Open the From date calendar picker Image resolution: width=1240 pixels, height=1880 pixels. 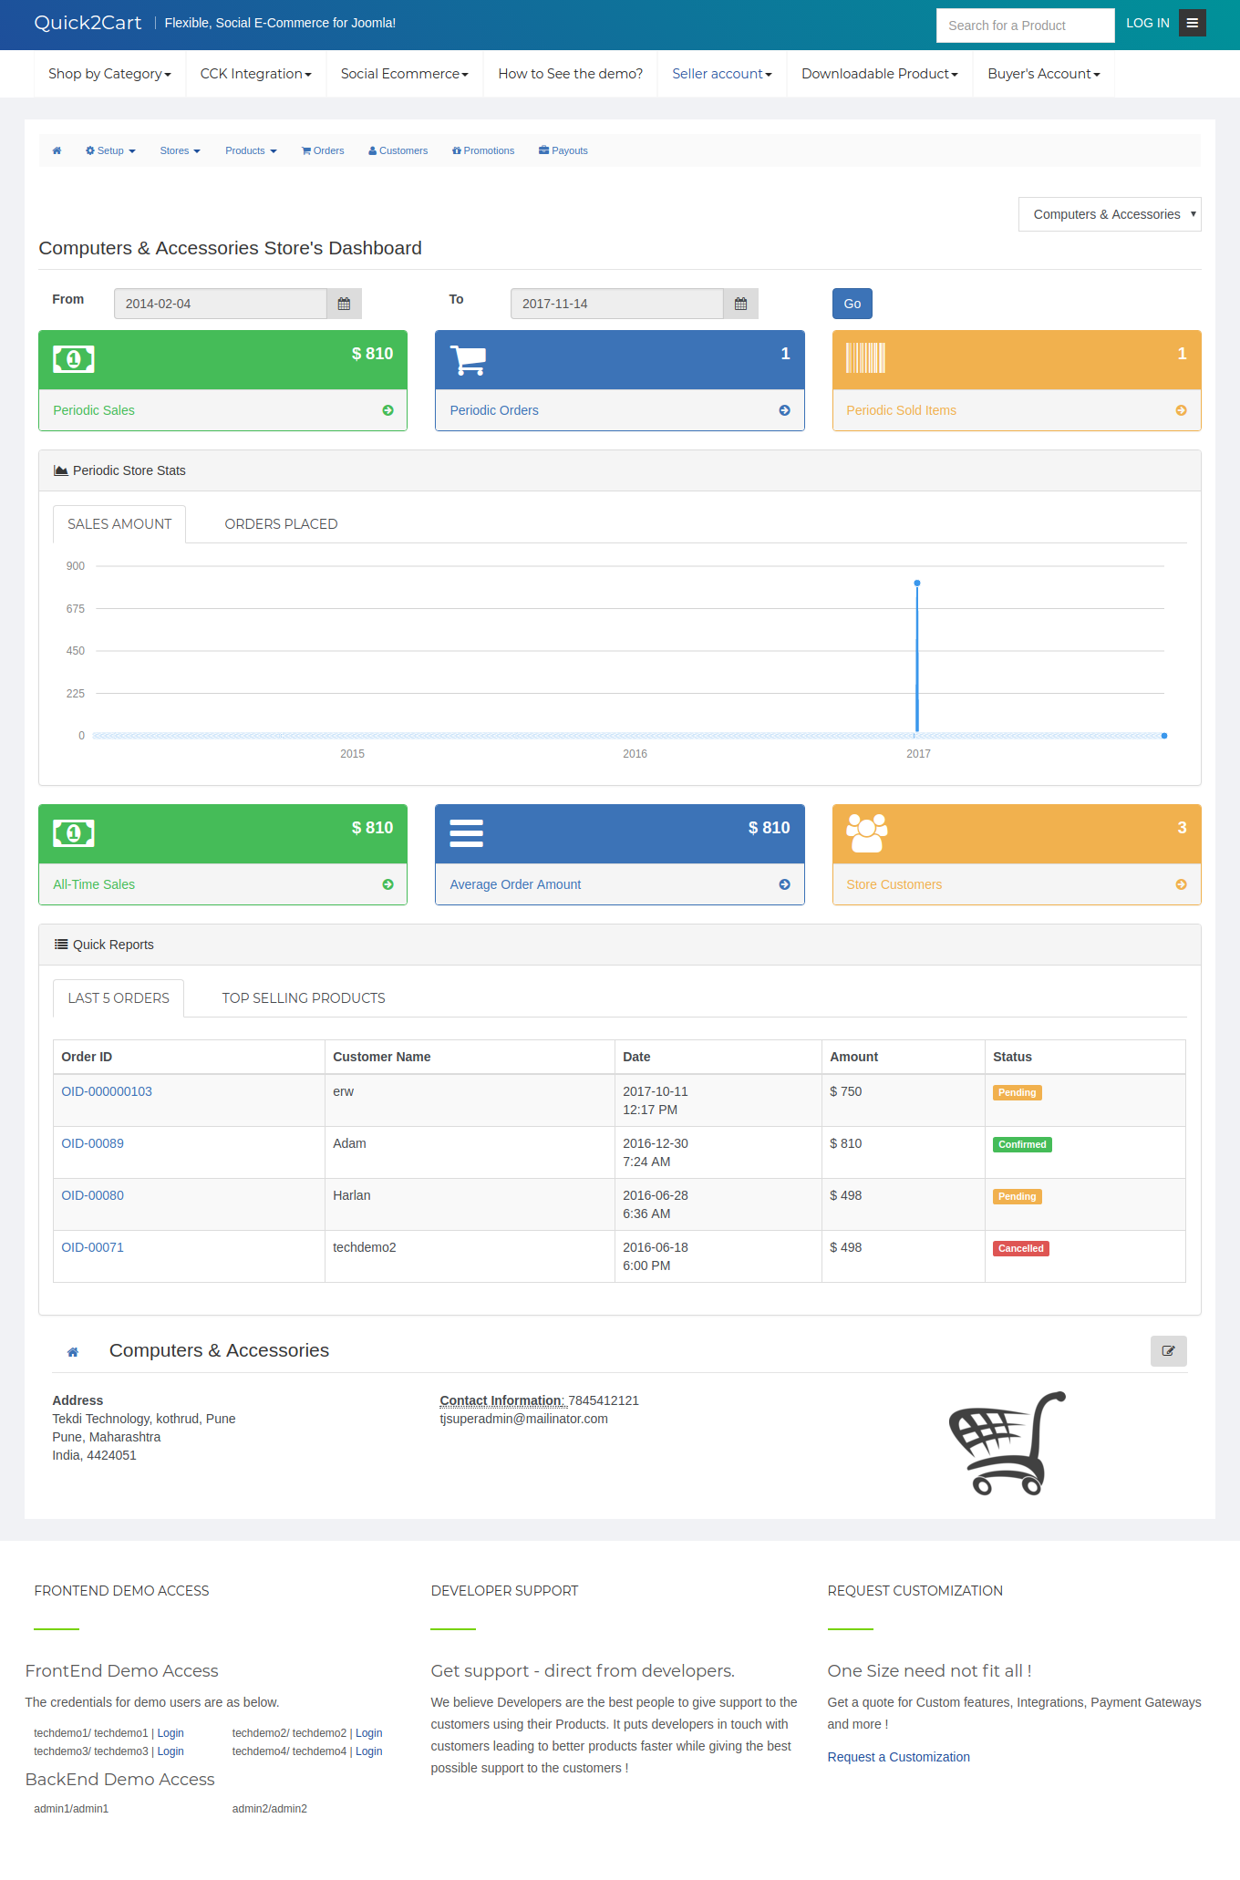coord(344,304)
